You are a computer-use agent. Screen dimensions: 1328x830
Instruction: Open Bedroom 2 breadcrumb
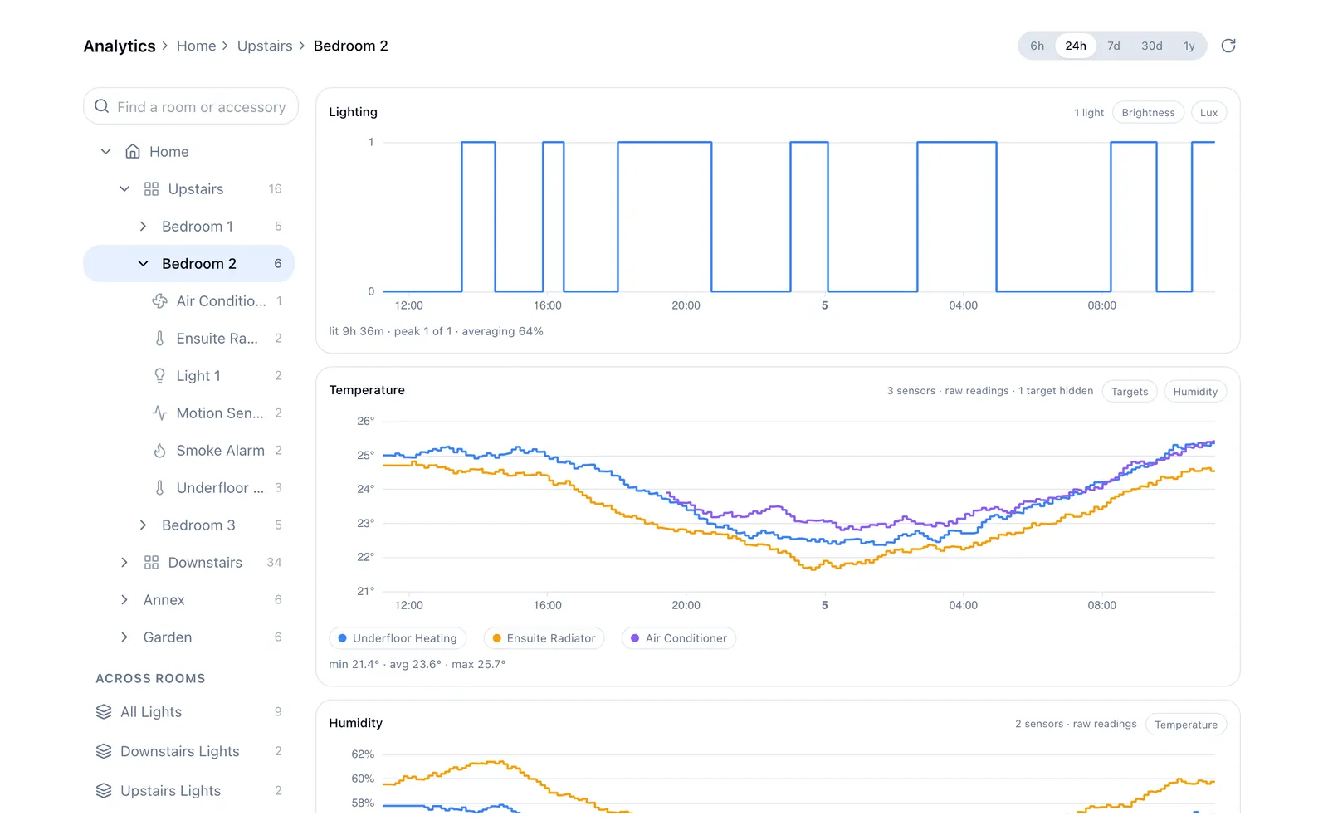(x=350, y=46)
